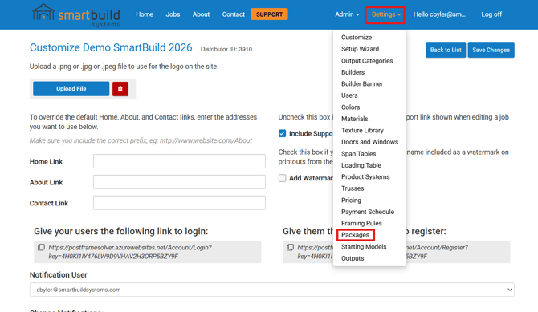538x312 pixels.
Task: Open Pricing settings
Action: coord(351,201)
